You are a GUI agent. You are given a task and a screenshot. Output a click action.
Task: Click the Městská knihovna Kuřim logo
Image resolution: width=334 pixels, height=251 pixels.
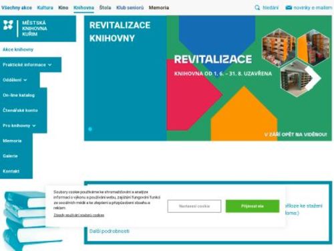[x=38, y=29]
